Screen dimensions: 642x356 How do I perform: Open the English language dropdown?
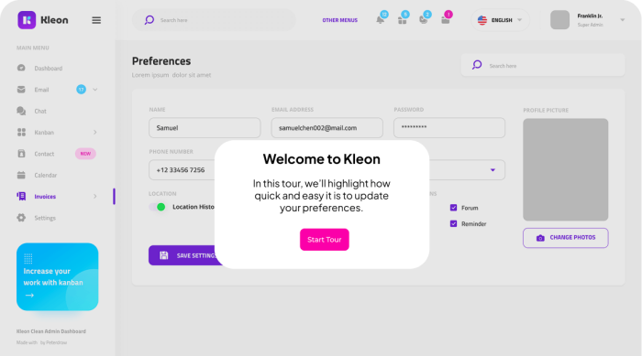[501, 20]
